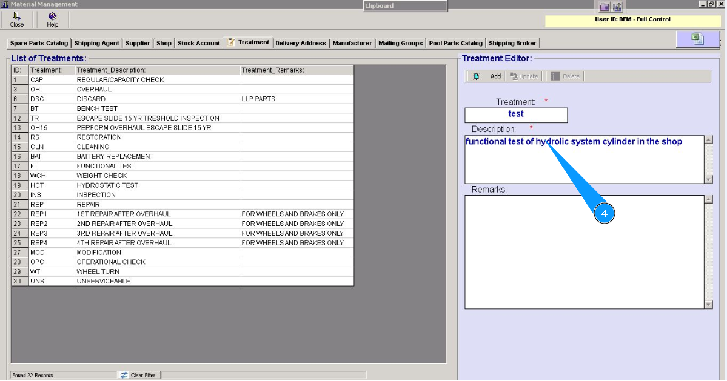Select 3RD REPAIR AFTER OVERHAUL row
The image size is (727, 381).
pyautogui.click(x=183, y=233)
